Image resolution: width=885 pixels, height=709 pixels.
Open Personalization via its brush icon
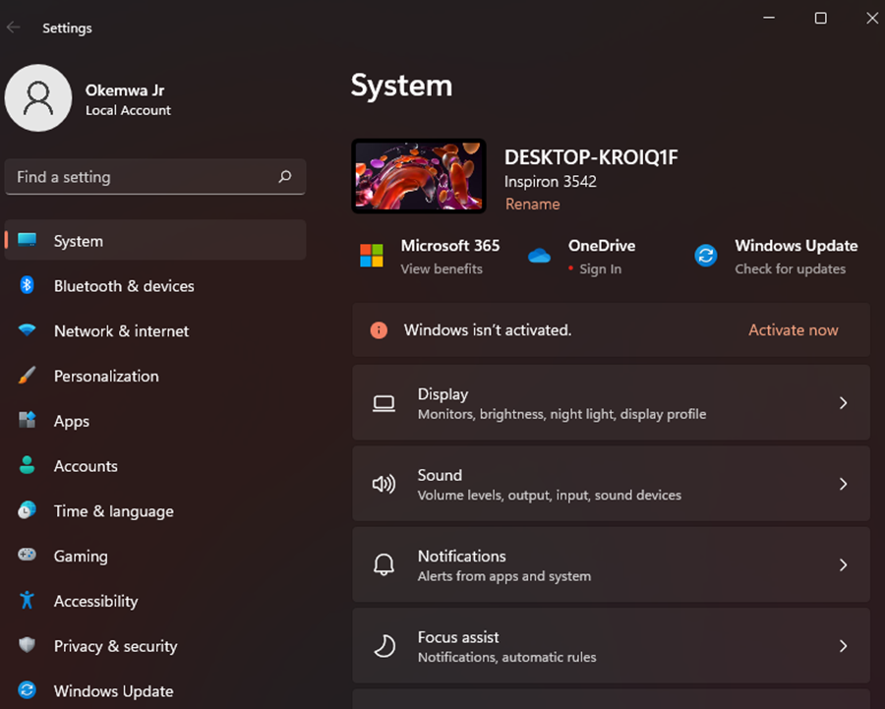coord(29,376)
